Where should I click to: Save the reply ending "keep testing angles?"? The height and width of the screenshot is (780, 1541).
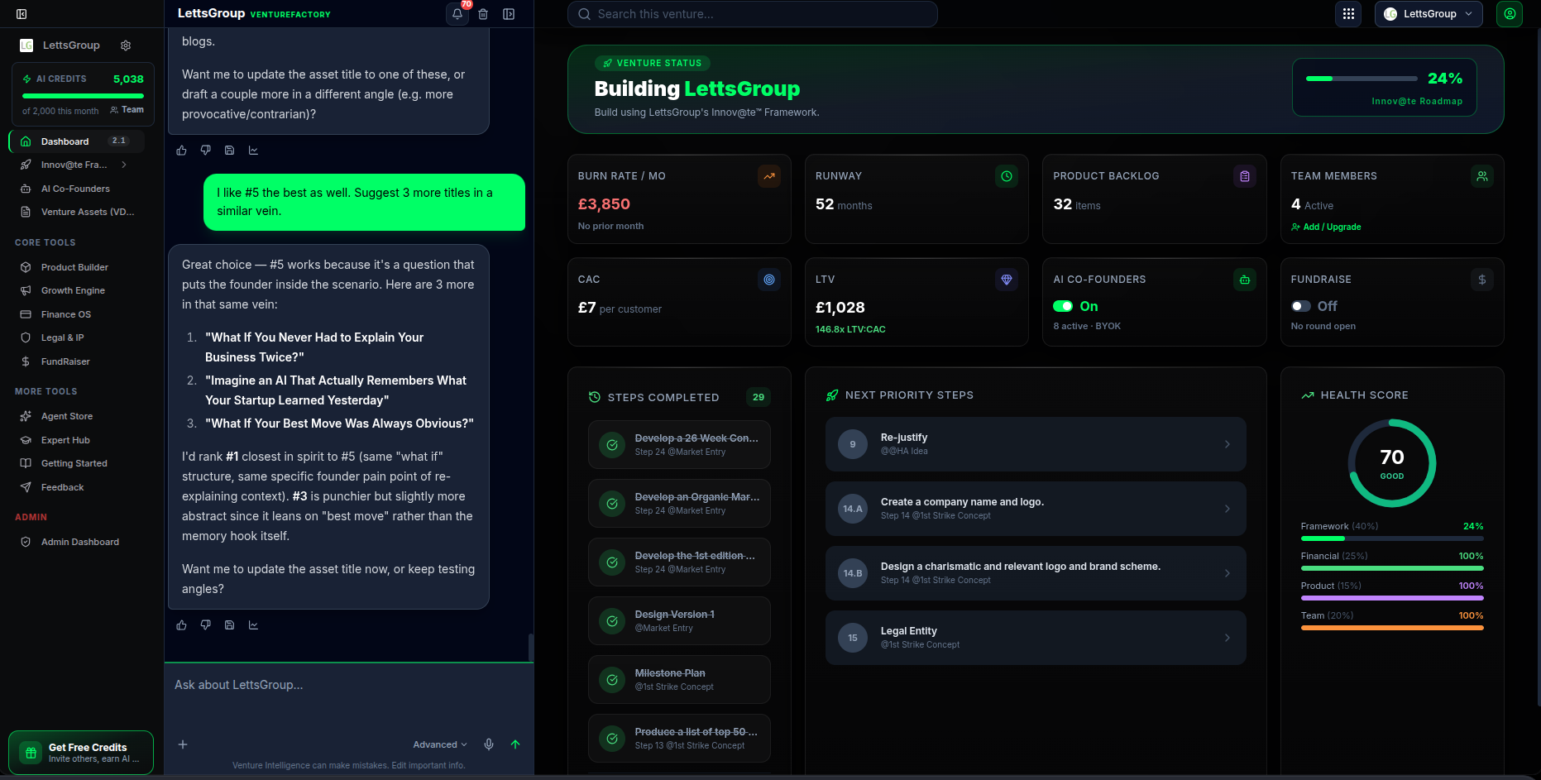pos(230,625)
